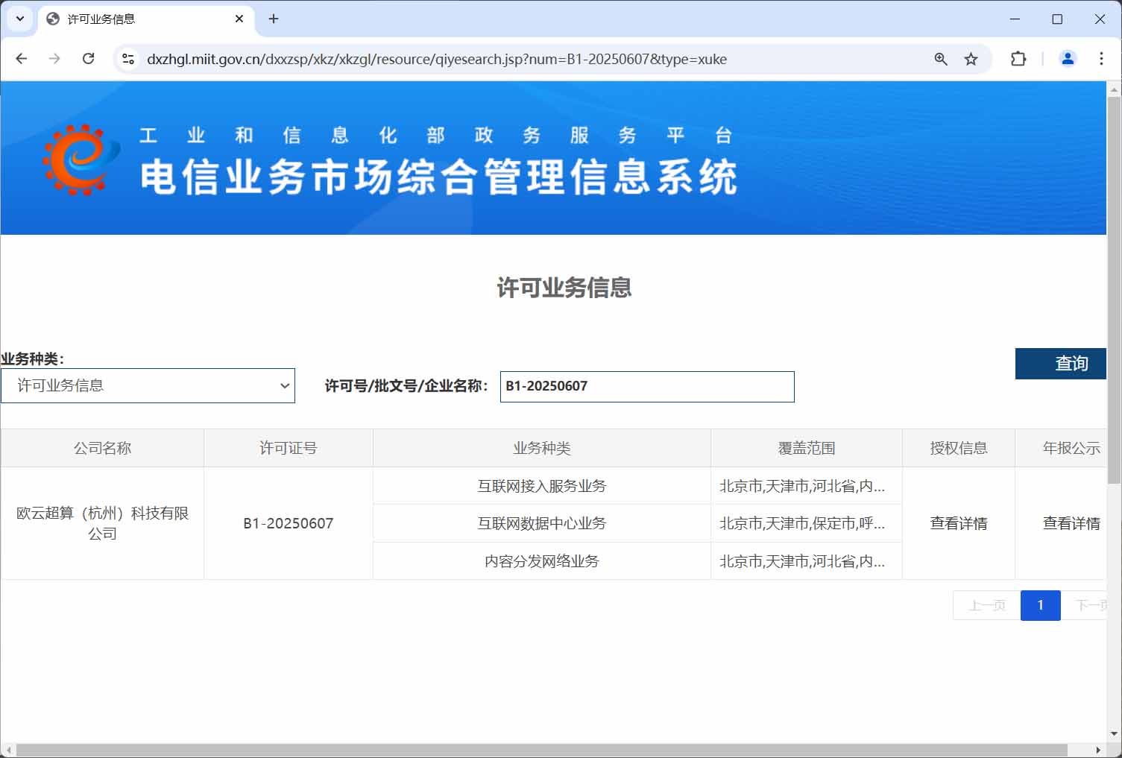Click the 覆盖范围 column header

(807, 448)
